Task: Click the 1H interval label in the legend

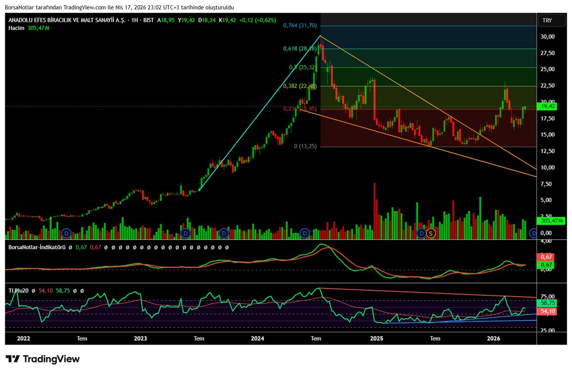Action: pyautogui.click(x=135, y=20)
